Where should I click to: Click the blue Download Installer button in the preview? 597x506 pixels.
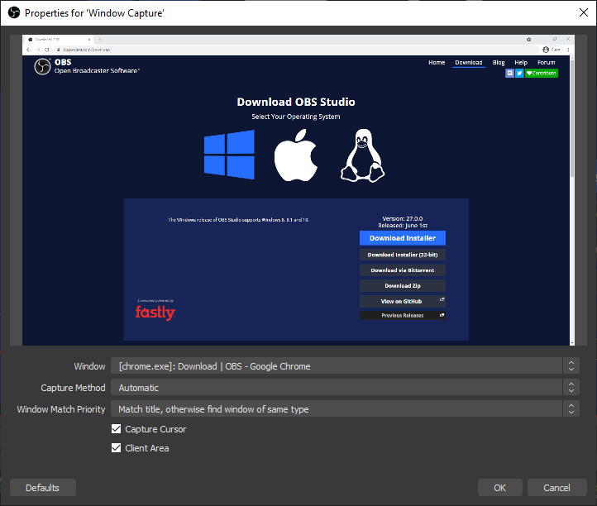point(403,238)
